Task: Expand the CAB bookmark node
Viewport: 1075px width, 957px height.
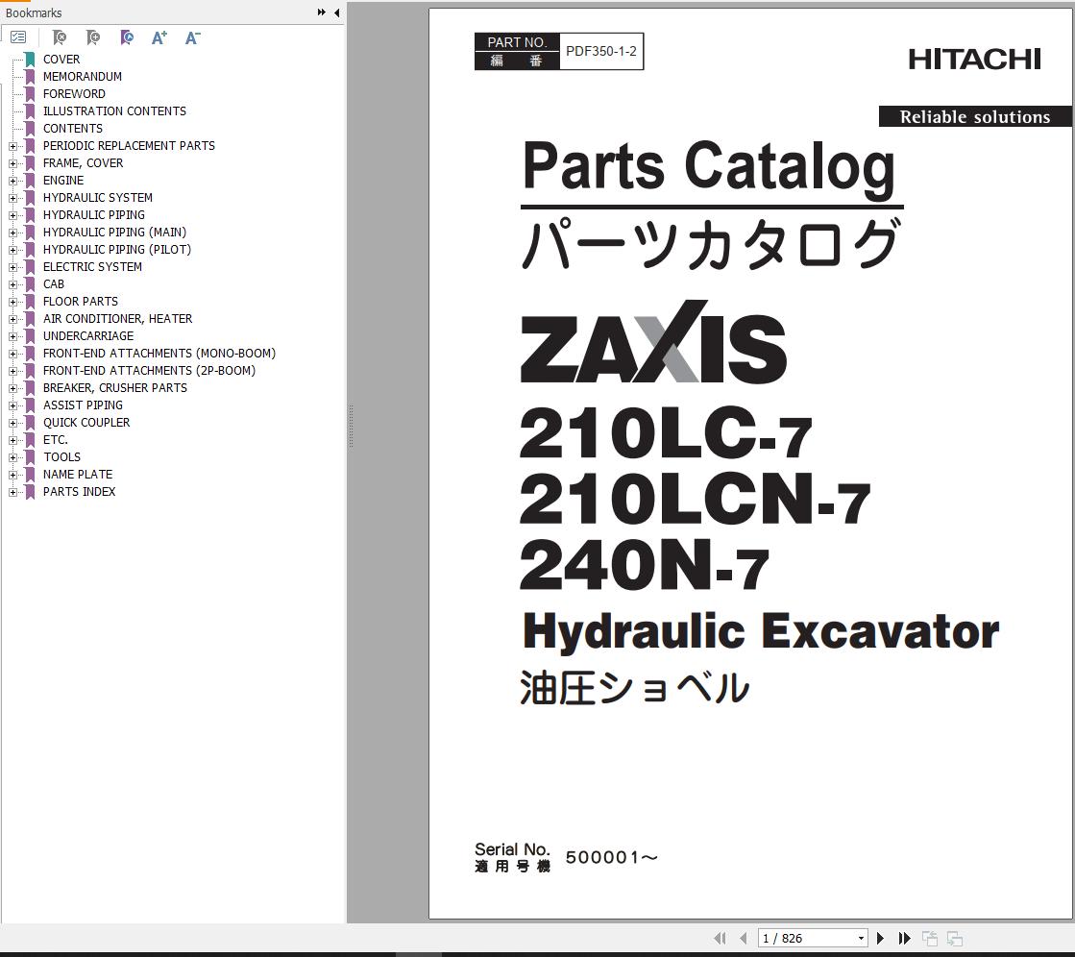Action: 12,284
